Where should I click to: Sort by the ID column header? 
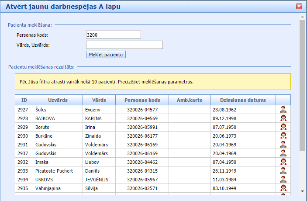24,100
